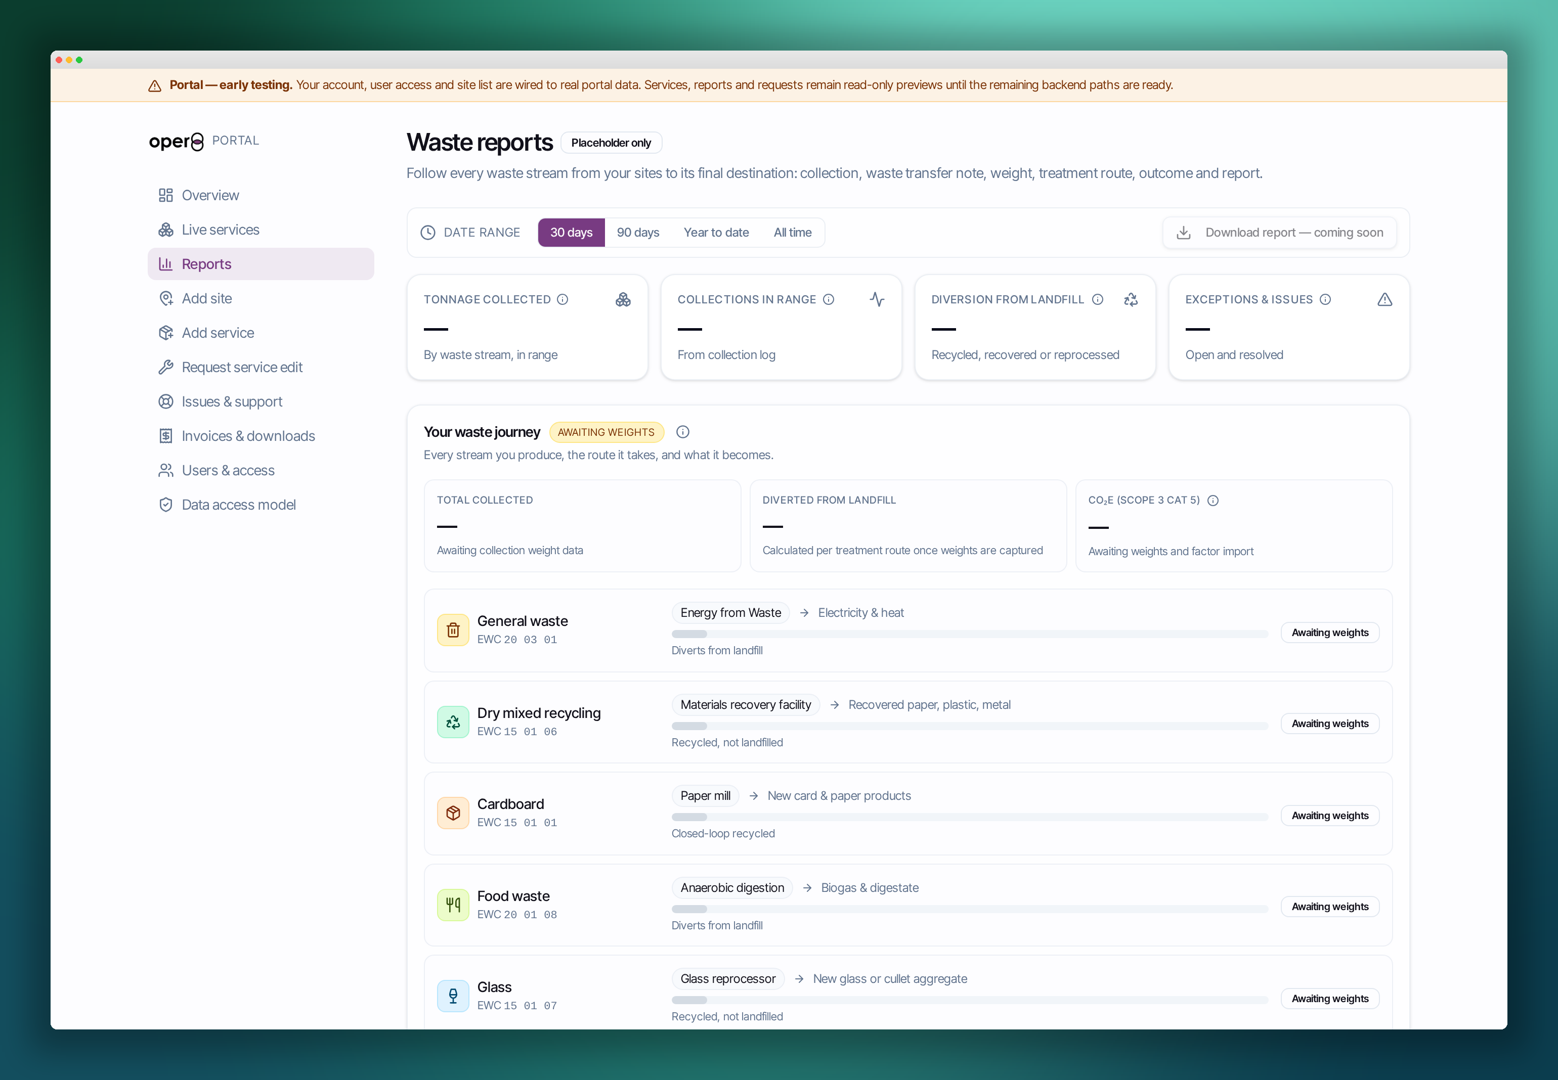Open Add service from sidebar
Viewport: 1558px width, 1080px height.
(x=261, y=333)
